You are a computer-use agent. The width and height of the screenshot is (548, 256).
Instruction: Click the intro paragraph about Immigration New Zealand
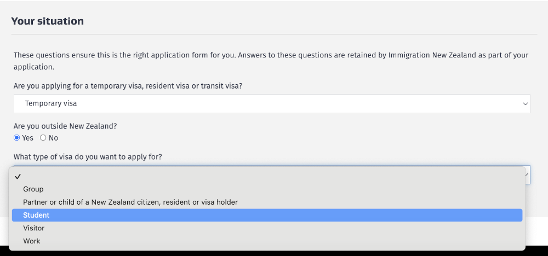coord(263,61)
